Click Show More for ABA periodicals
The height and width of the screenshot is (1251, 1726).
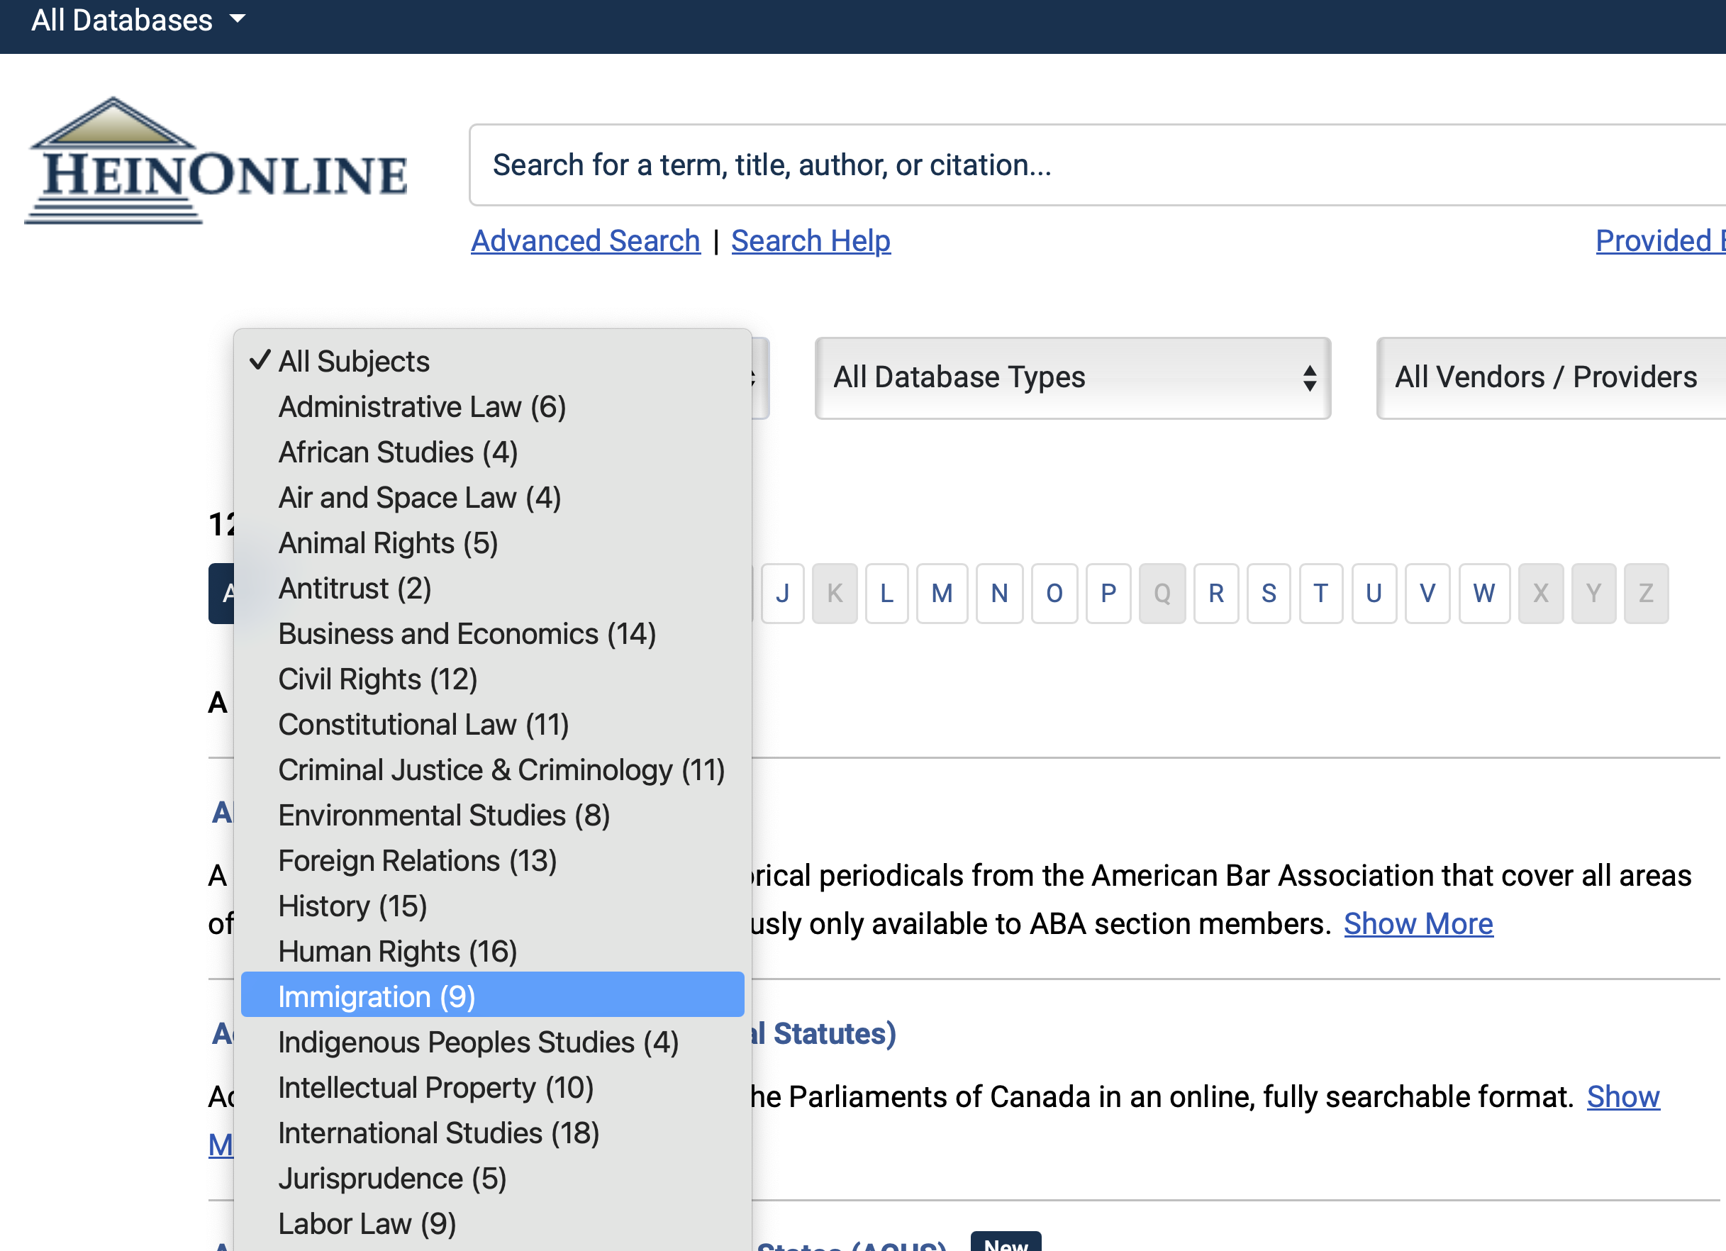(x=1418, y=924)
